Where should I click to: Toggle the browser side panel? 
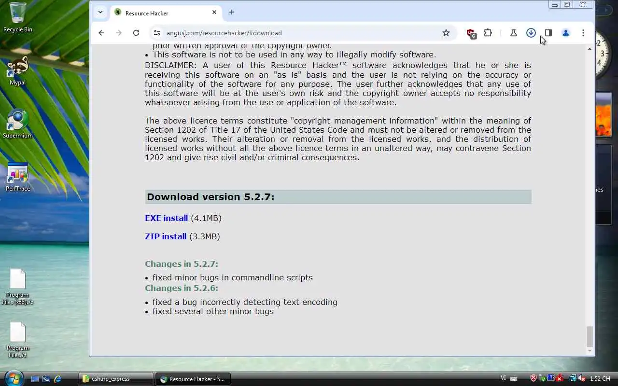548,33
